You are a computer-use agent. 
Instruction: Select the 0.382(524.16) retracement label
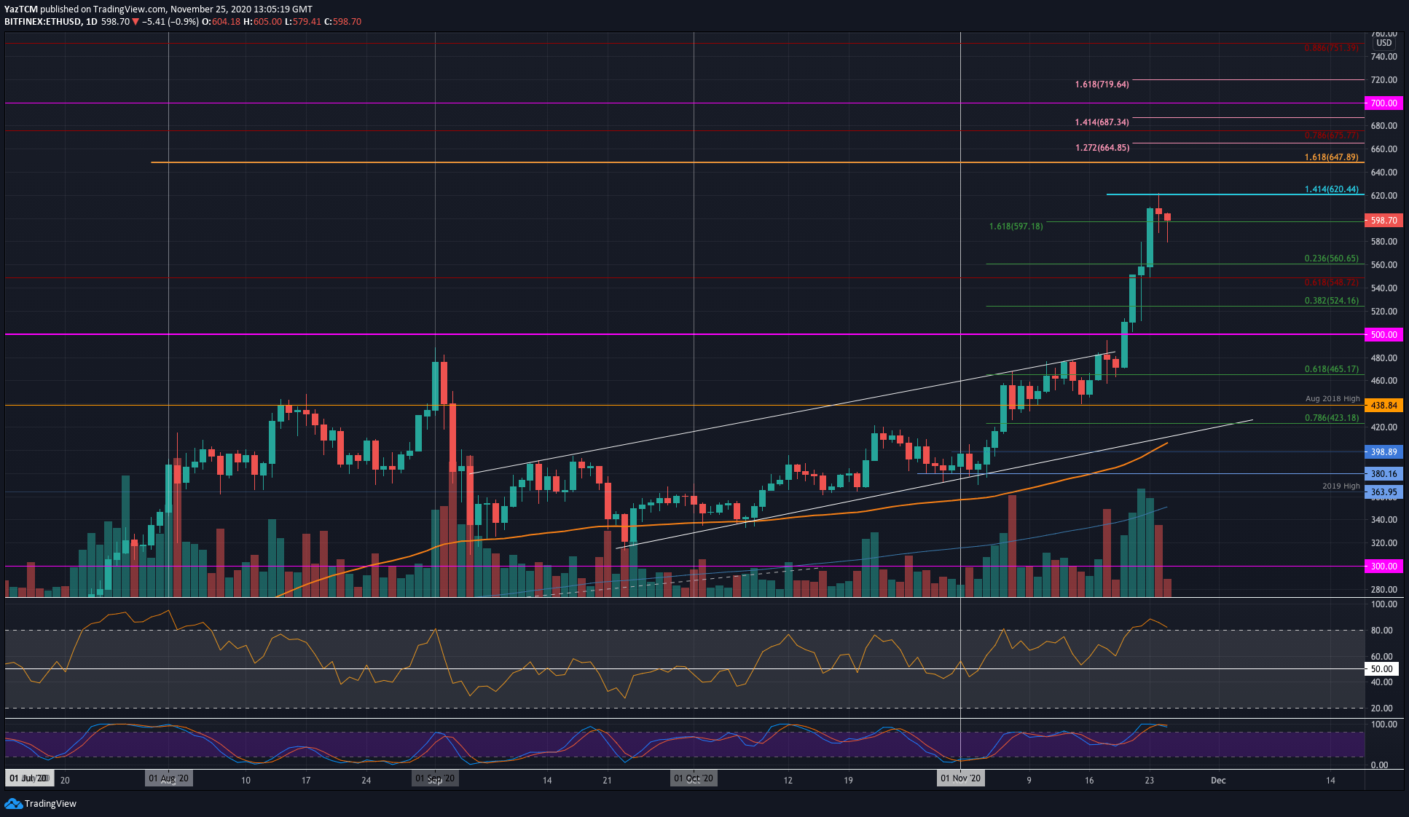1331,301
